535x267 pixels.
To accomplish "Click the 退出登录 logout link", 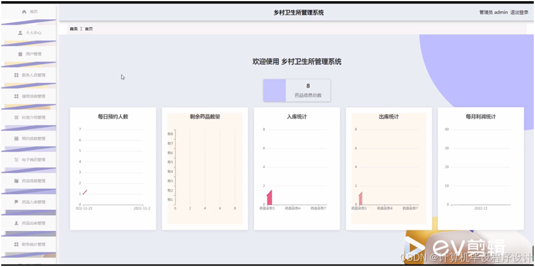I will point(519,12).
